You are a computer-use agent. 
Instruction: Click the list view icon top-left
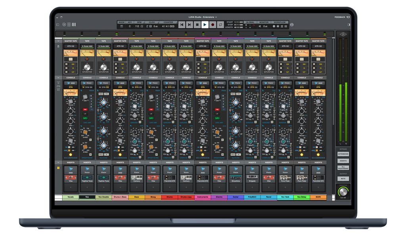click(69, 25)
